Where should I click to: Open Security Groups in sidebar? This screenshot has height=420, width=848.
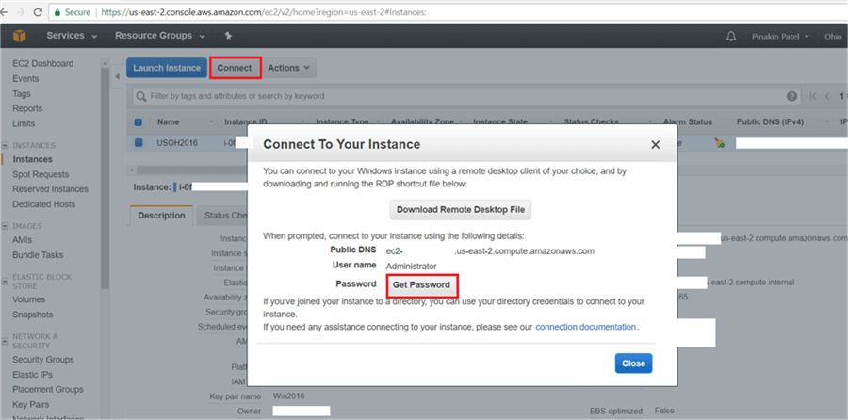pyautogui.click(x=43, y=360)
